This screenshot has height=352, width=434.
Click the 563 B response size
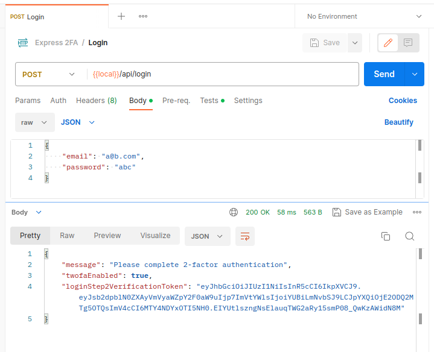313,212
